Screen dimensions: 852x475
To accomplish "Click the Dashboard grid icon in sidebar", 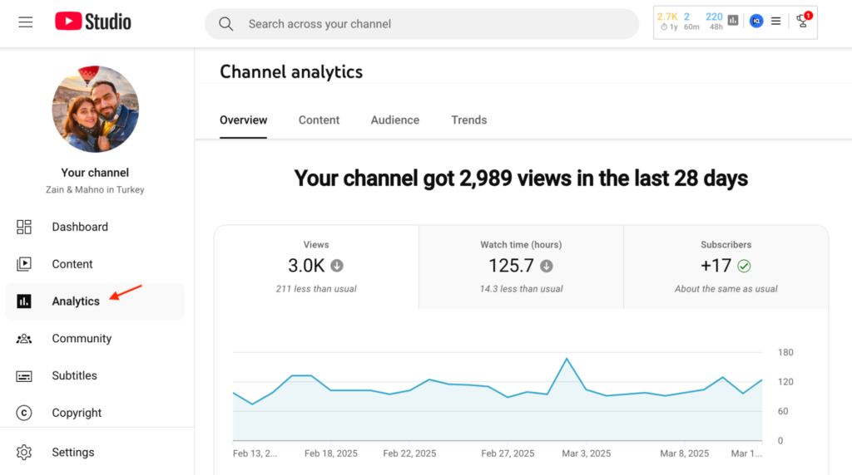I will 24,227.
